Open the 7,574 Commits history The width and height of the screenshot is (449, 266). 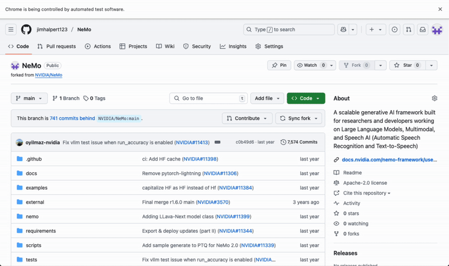[x=299, y=142]
